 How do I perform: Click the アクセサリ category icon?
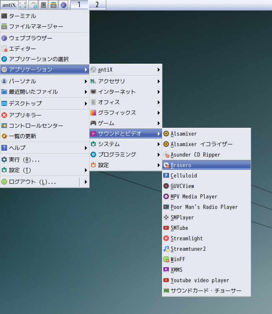pyautogui.click(x=93, y=81)
